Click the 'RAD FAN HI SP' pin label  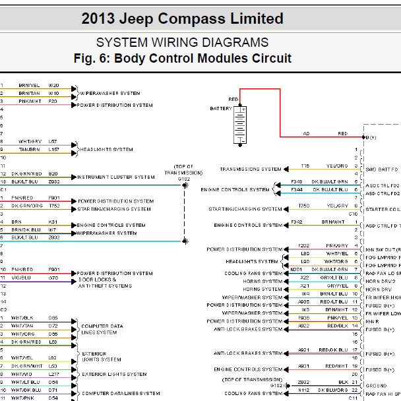383,394
